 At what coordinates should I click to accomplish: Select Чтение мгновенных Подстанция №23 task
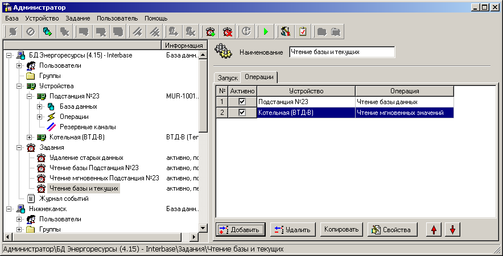pos(104,178)
